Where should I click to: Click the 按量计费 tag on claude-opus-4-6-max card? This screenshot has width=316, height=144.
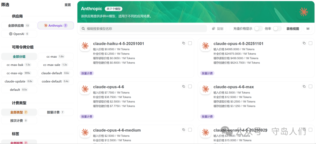point(207,116)
